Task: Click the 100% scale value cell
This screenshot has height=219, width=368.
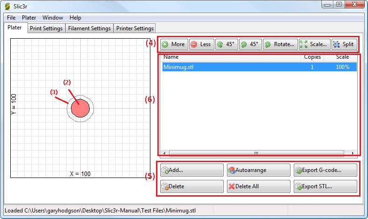Action: (342, 67)
